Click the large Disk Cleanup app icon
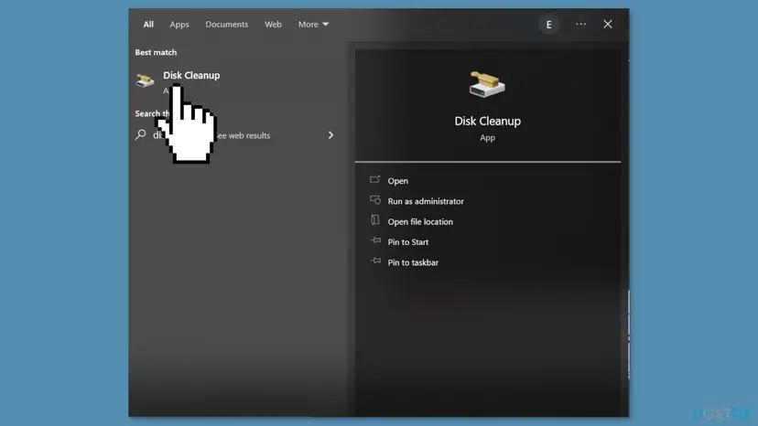Image resolution: width=758 pixels, height=426 pixels. coord(487,84)
